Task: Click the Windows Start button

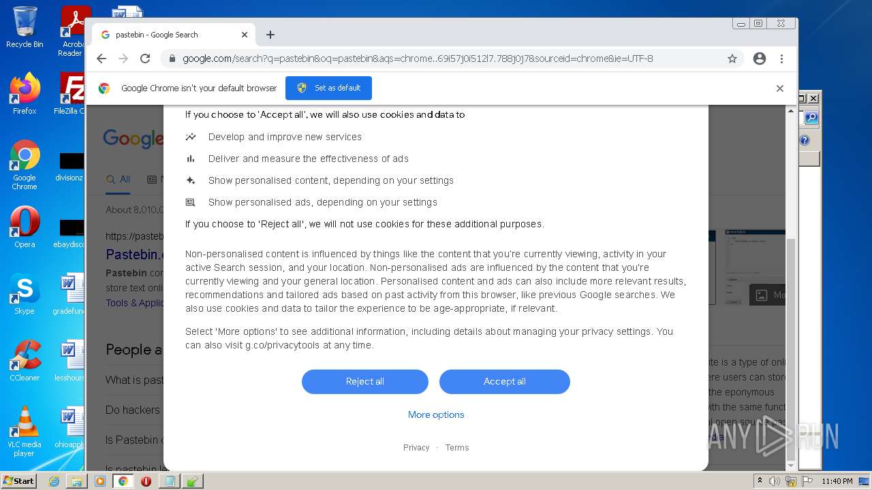Action: coord(19,481)
